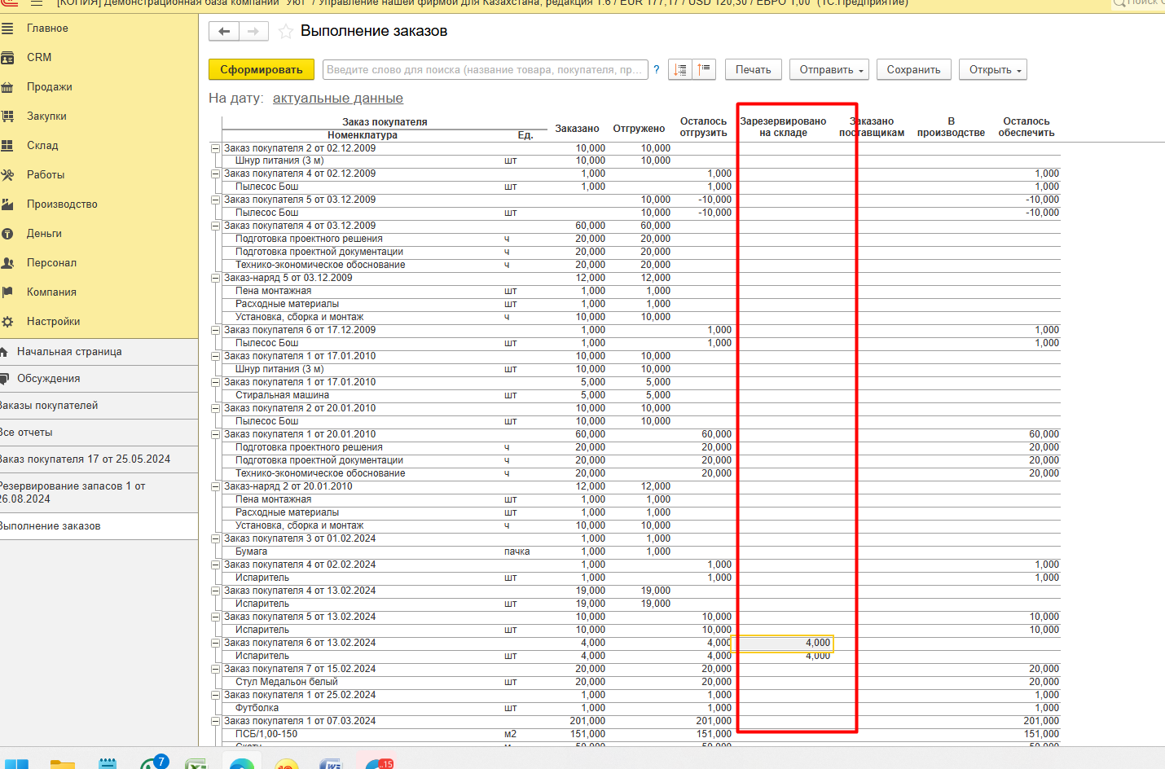Open the Открыть dropdown menu
The height and width of the screenshot is (769, 1165).
coord(992,70)
